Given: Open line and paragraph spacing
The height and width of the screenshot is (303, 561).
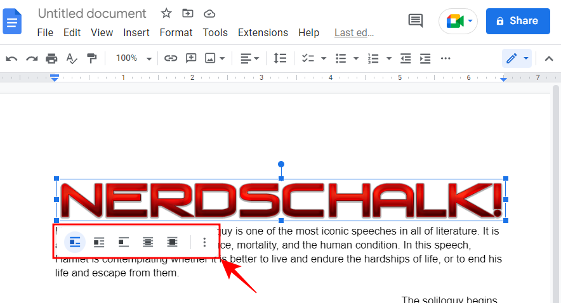Looking at the screenshot, I should [x=280, y=58].
